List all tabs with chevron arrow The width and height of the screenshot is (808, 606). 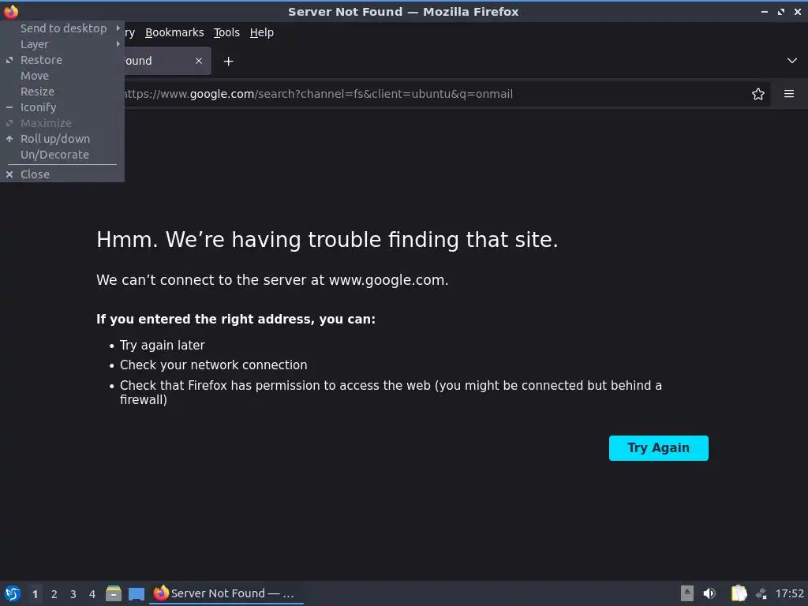[x=792, y=61]
